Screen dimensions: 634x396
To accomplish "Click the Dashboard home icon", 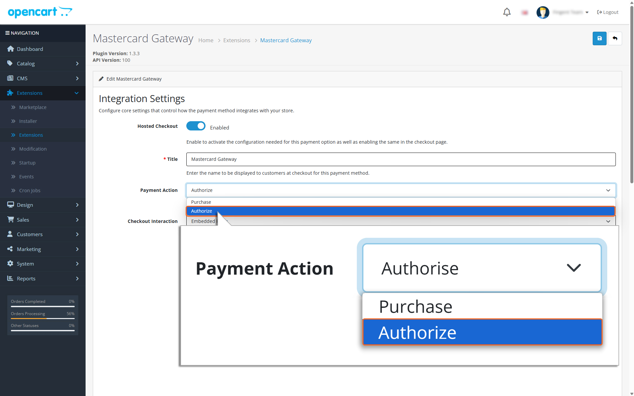I will tap(11, 49).
